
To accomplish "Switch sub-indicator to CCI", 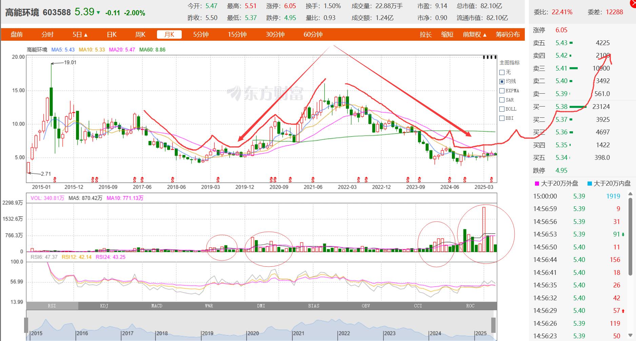I will coord(418,306).
